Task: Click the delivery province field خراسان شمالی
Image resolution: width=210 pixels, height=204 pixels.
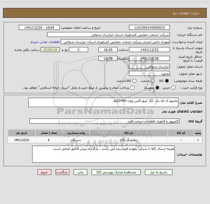Action: tap(149, 66)
